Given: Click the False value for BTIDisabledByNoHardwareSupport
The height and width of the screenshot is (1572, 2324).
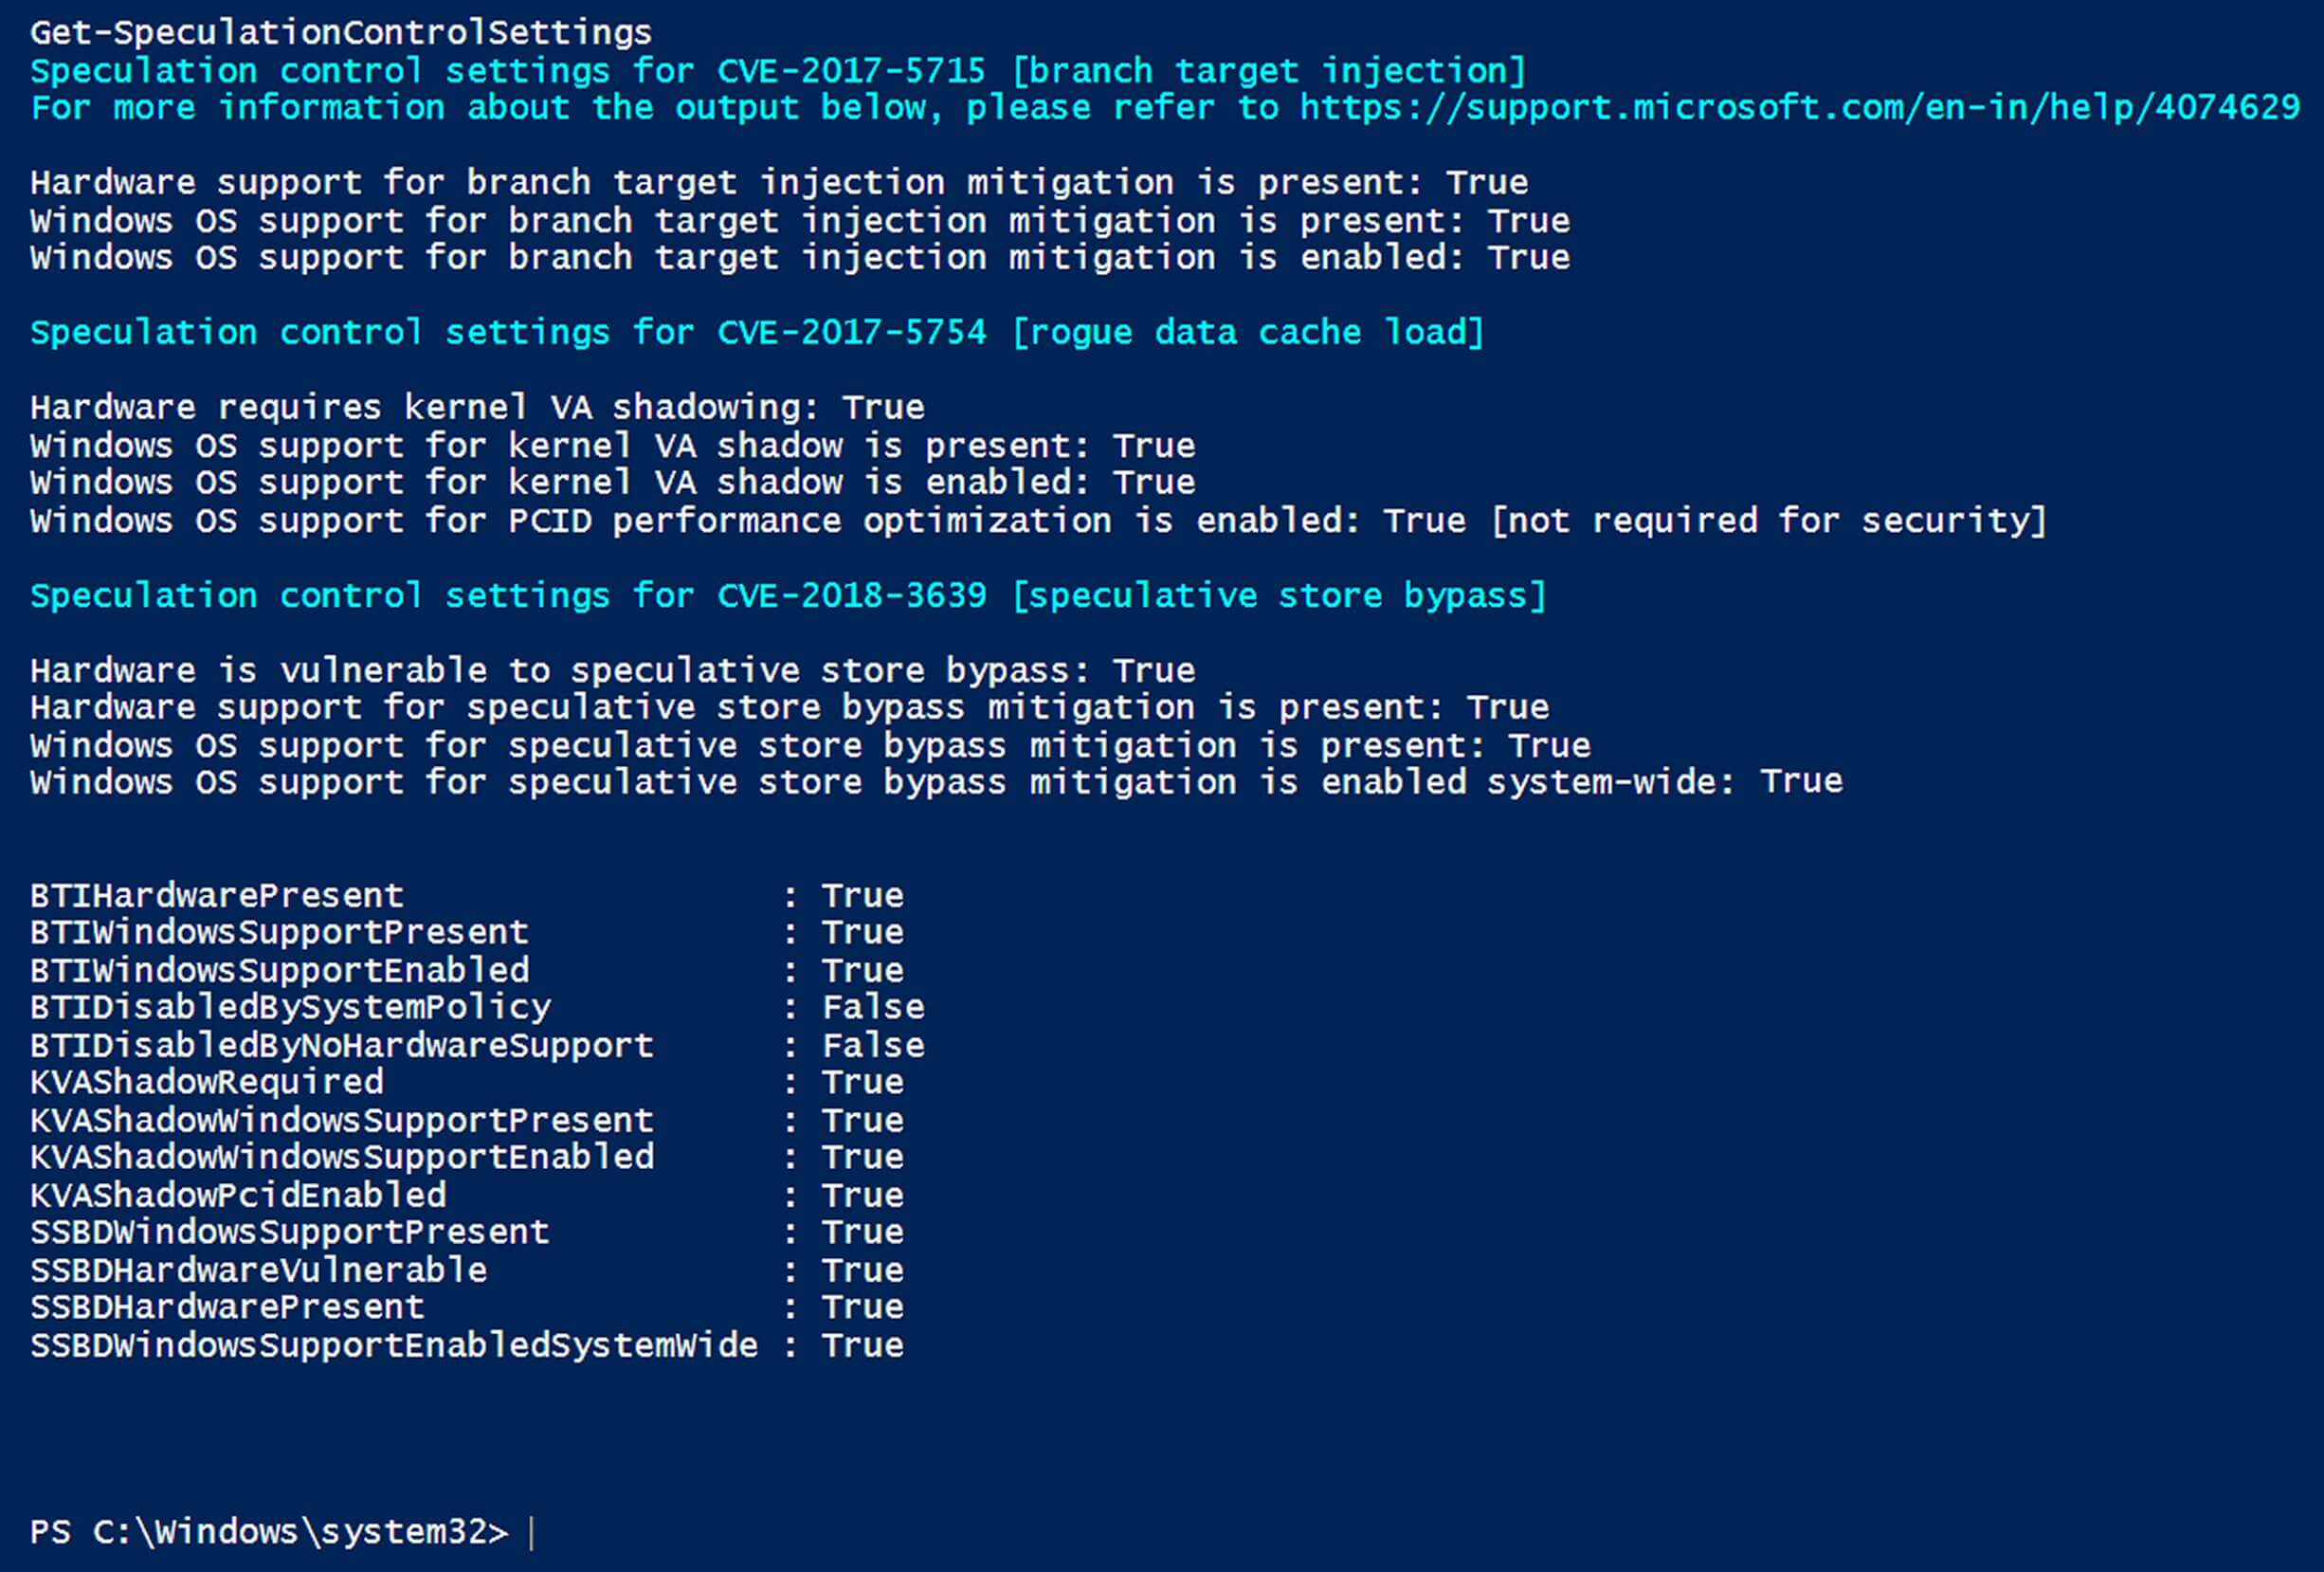Looking at the screenshot, I should click(873, 1045).
